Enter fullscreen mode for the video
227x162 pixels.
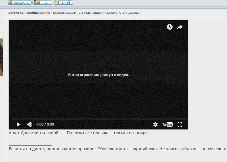pyautogui.click(x=180, y=124)
